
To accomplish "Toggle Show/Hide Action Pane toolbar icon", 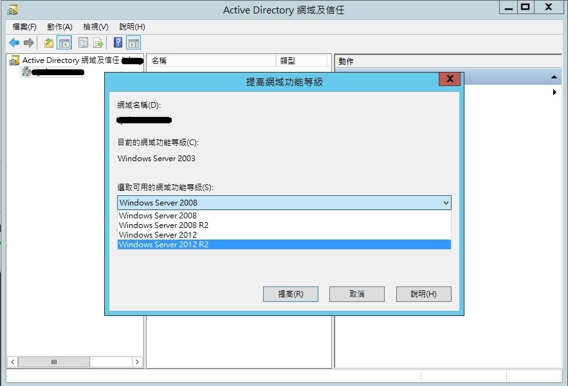I will coord(134,42).
